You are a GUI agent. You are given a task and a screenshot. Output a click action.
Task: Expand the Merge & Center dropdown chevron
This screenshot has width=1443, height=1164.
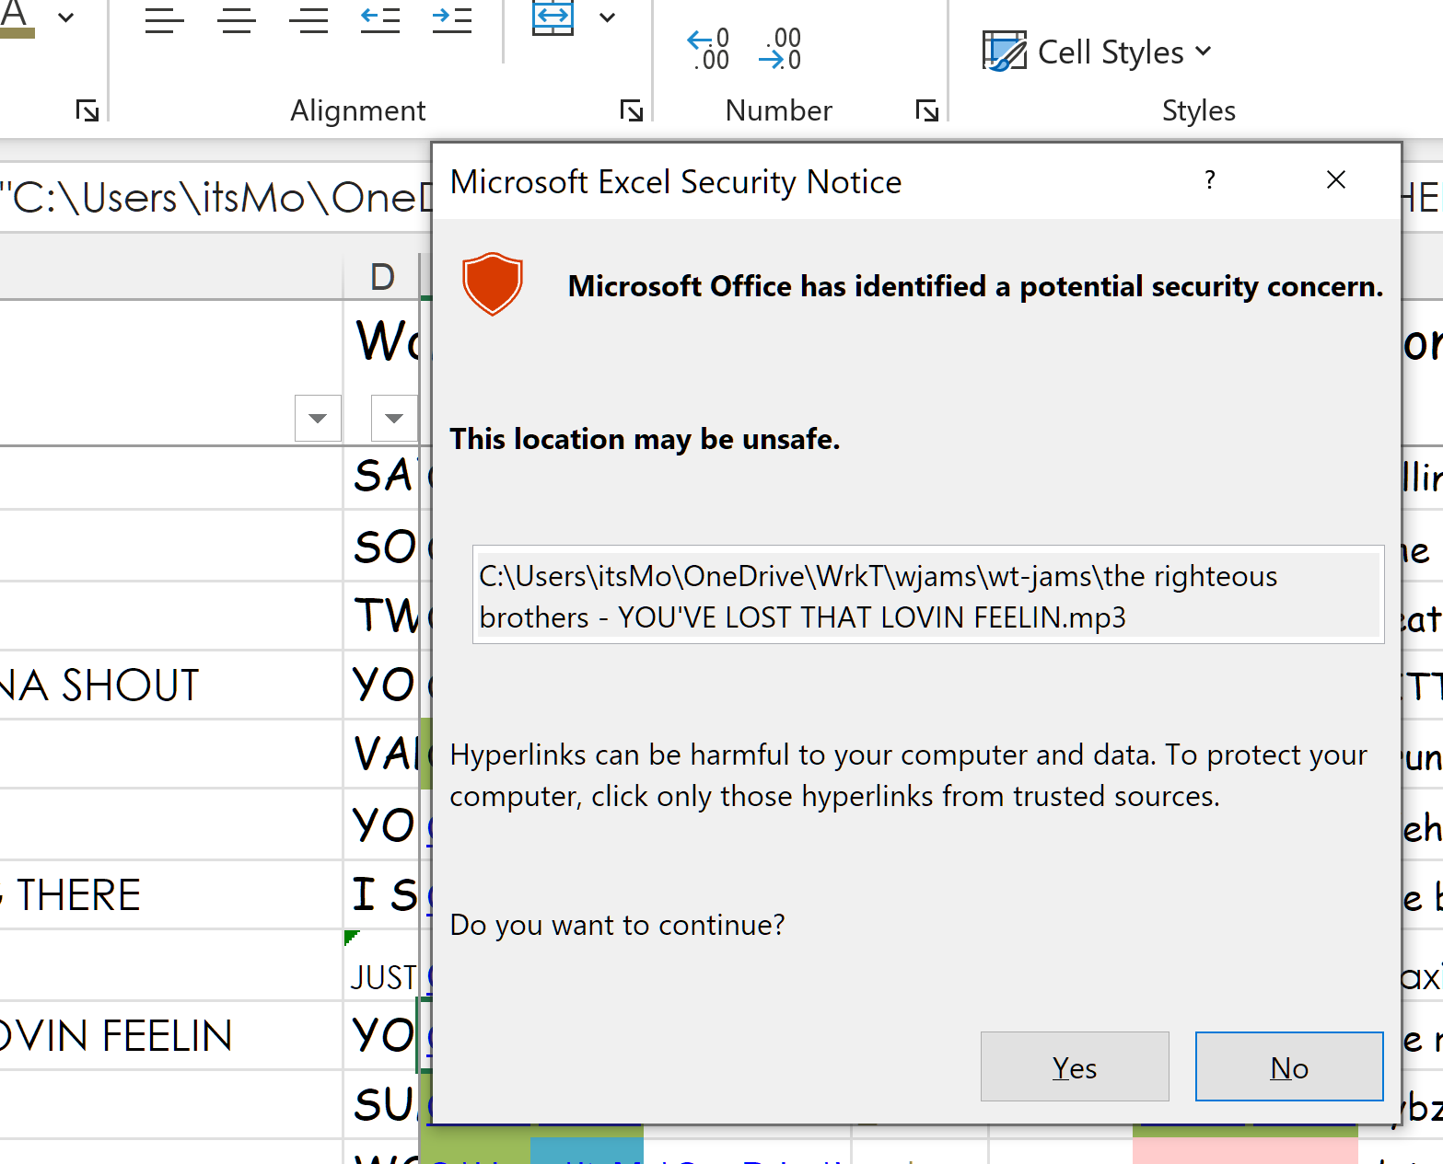pyautogui.click(x=607, y=17)
